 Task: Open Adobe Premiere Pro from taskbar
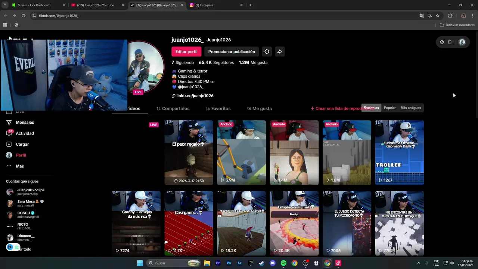(218, 263)
